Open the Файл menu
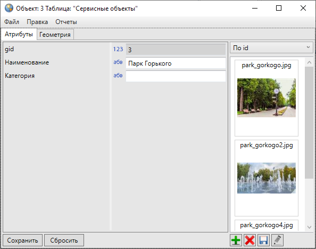The image size is (316, 249). (x=12, y=22)
